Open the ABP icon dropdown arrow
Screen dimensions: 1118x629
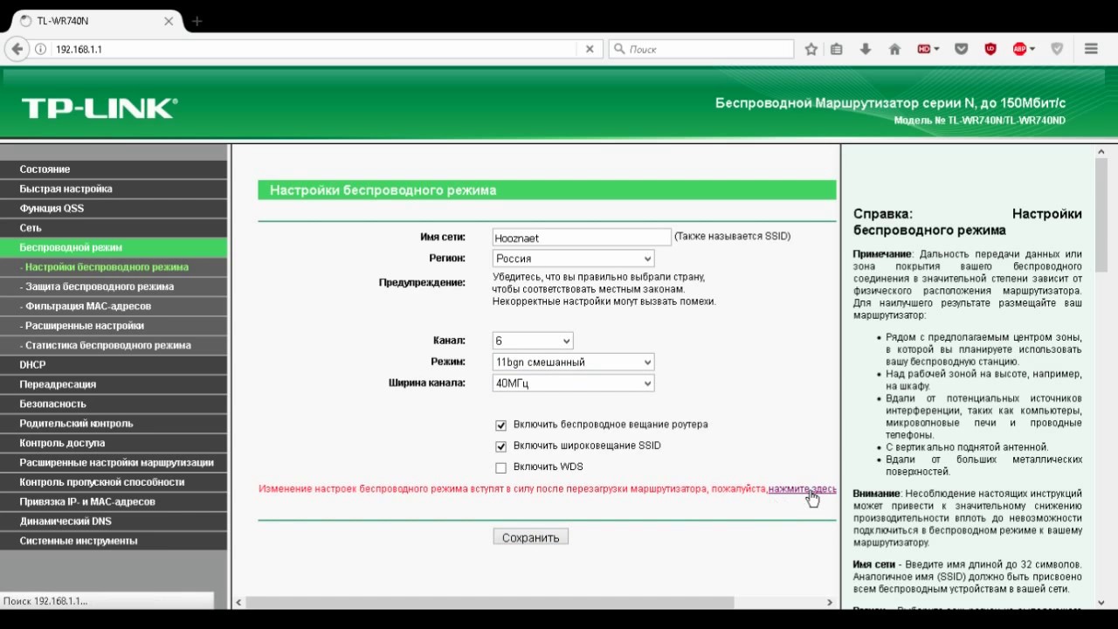[1032, 49]
